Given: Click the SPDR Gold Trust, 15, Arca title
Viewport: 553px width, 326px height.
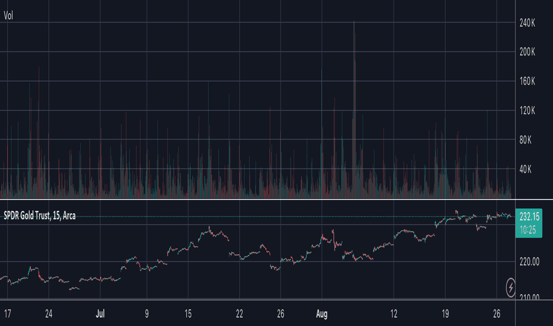Looking at the screenshot, I should tap(40, 216).
